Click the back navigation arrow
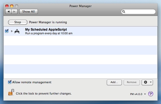Screen dimensions: 161x104 [8, 12]
